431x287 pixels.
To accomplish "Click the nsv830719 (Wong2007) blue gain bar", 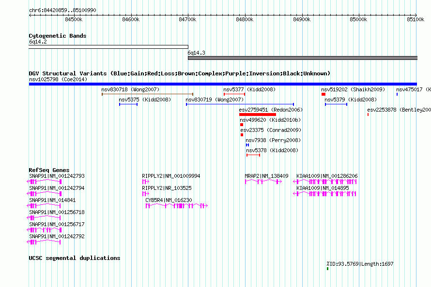I will click(240, 104).
